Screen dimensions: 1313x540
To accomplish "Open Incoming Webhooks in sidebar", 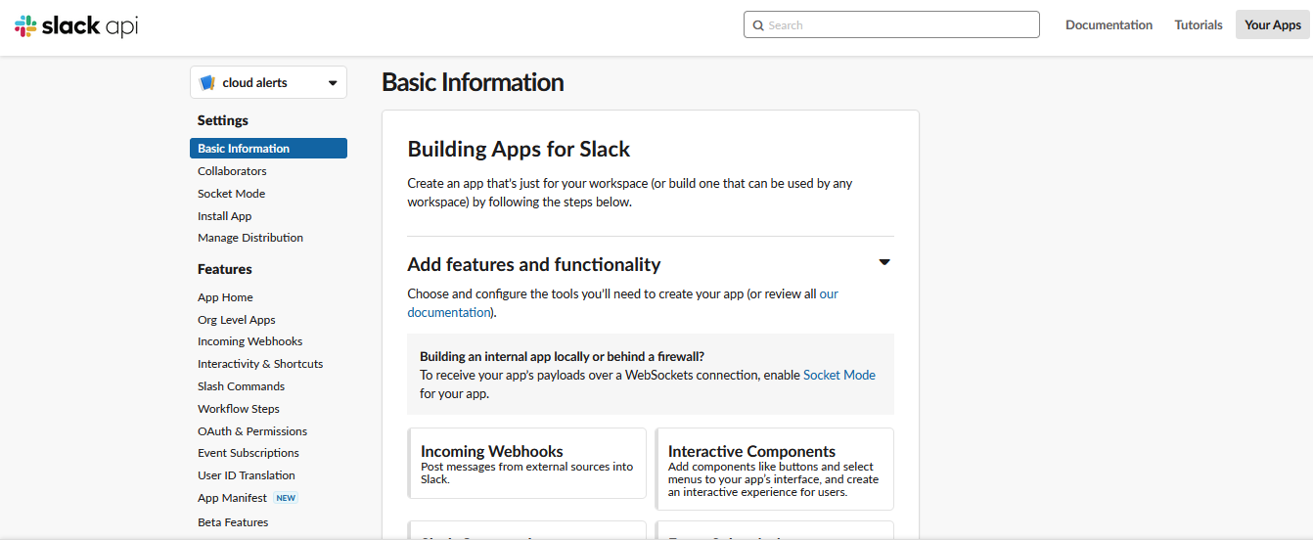I will coord(249,341).
